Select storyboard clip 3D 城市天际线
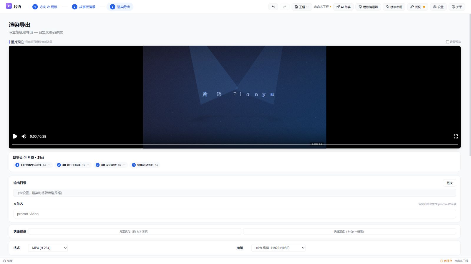The height and width of the screenshot is (264, 471). tap(73, 165)
